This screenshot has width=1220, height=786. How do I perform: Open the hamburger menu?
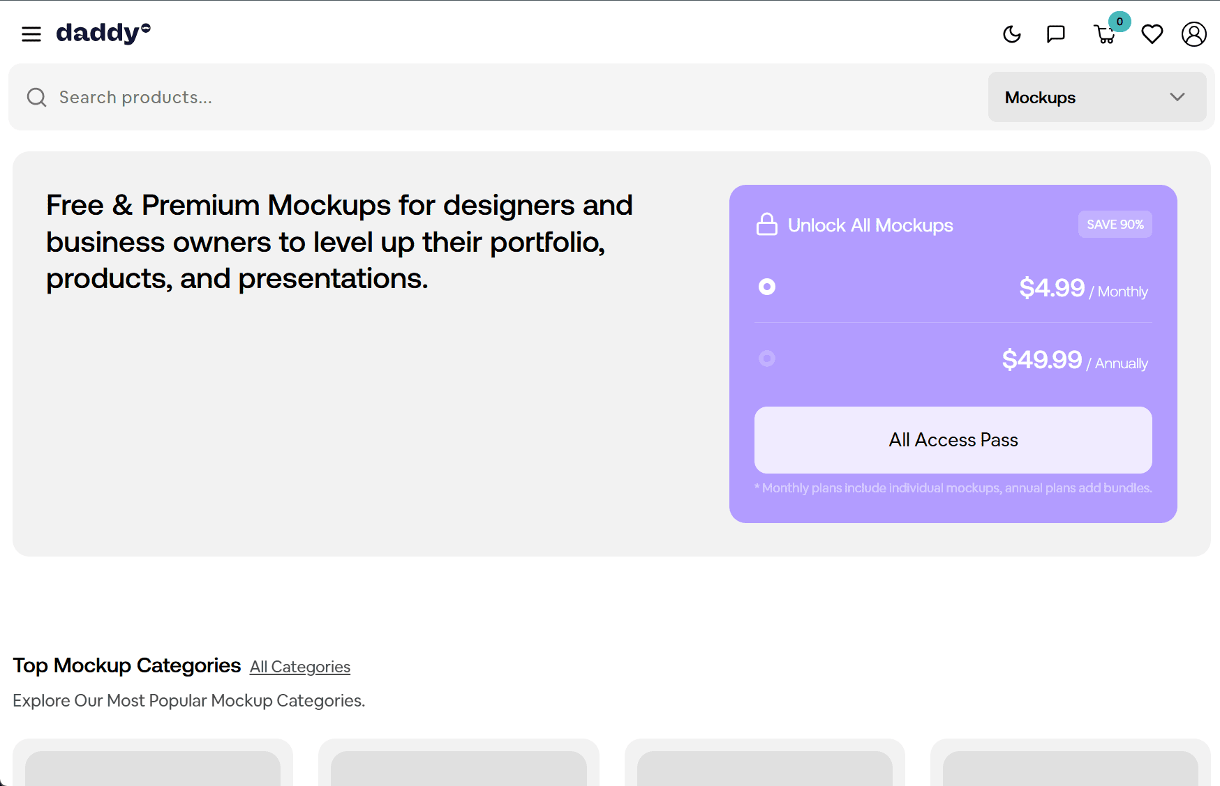coord(31,34)
